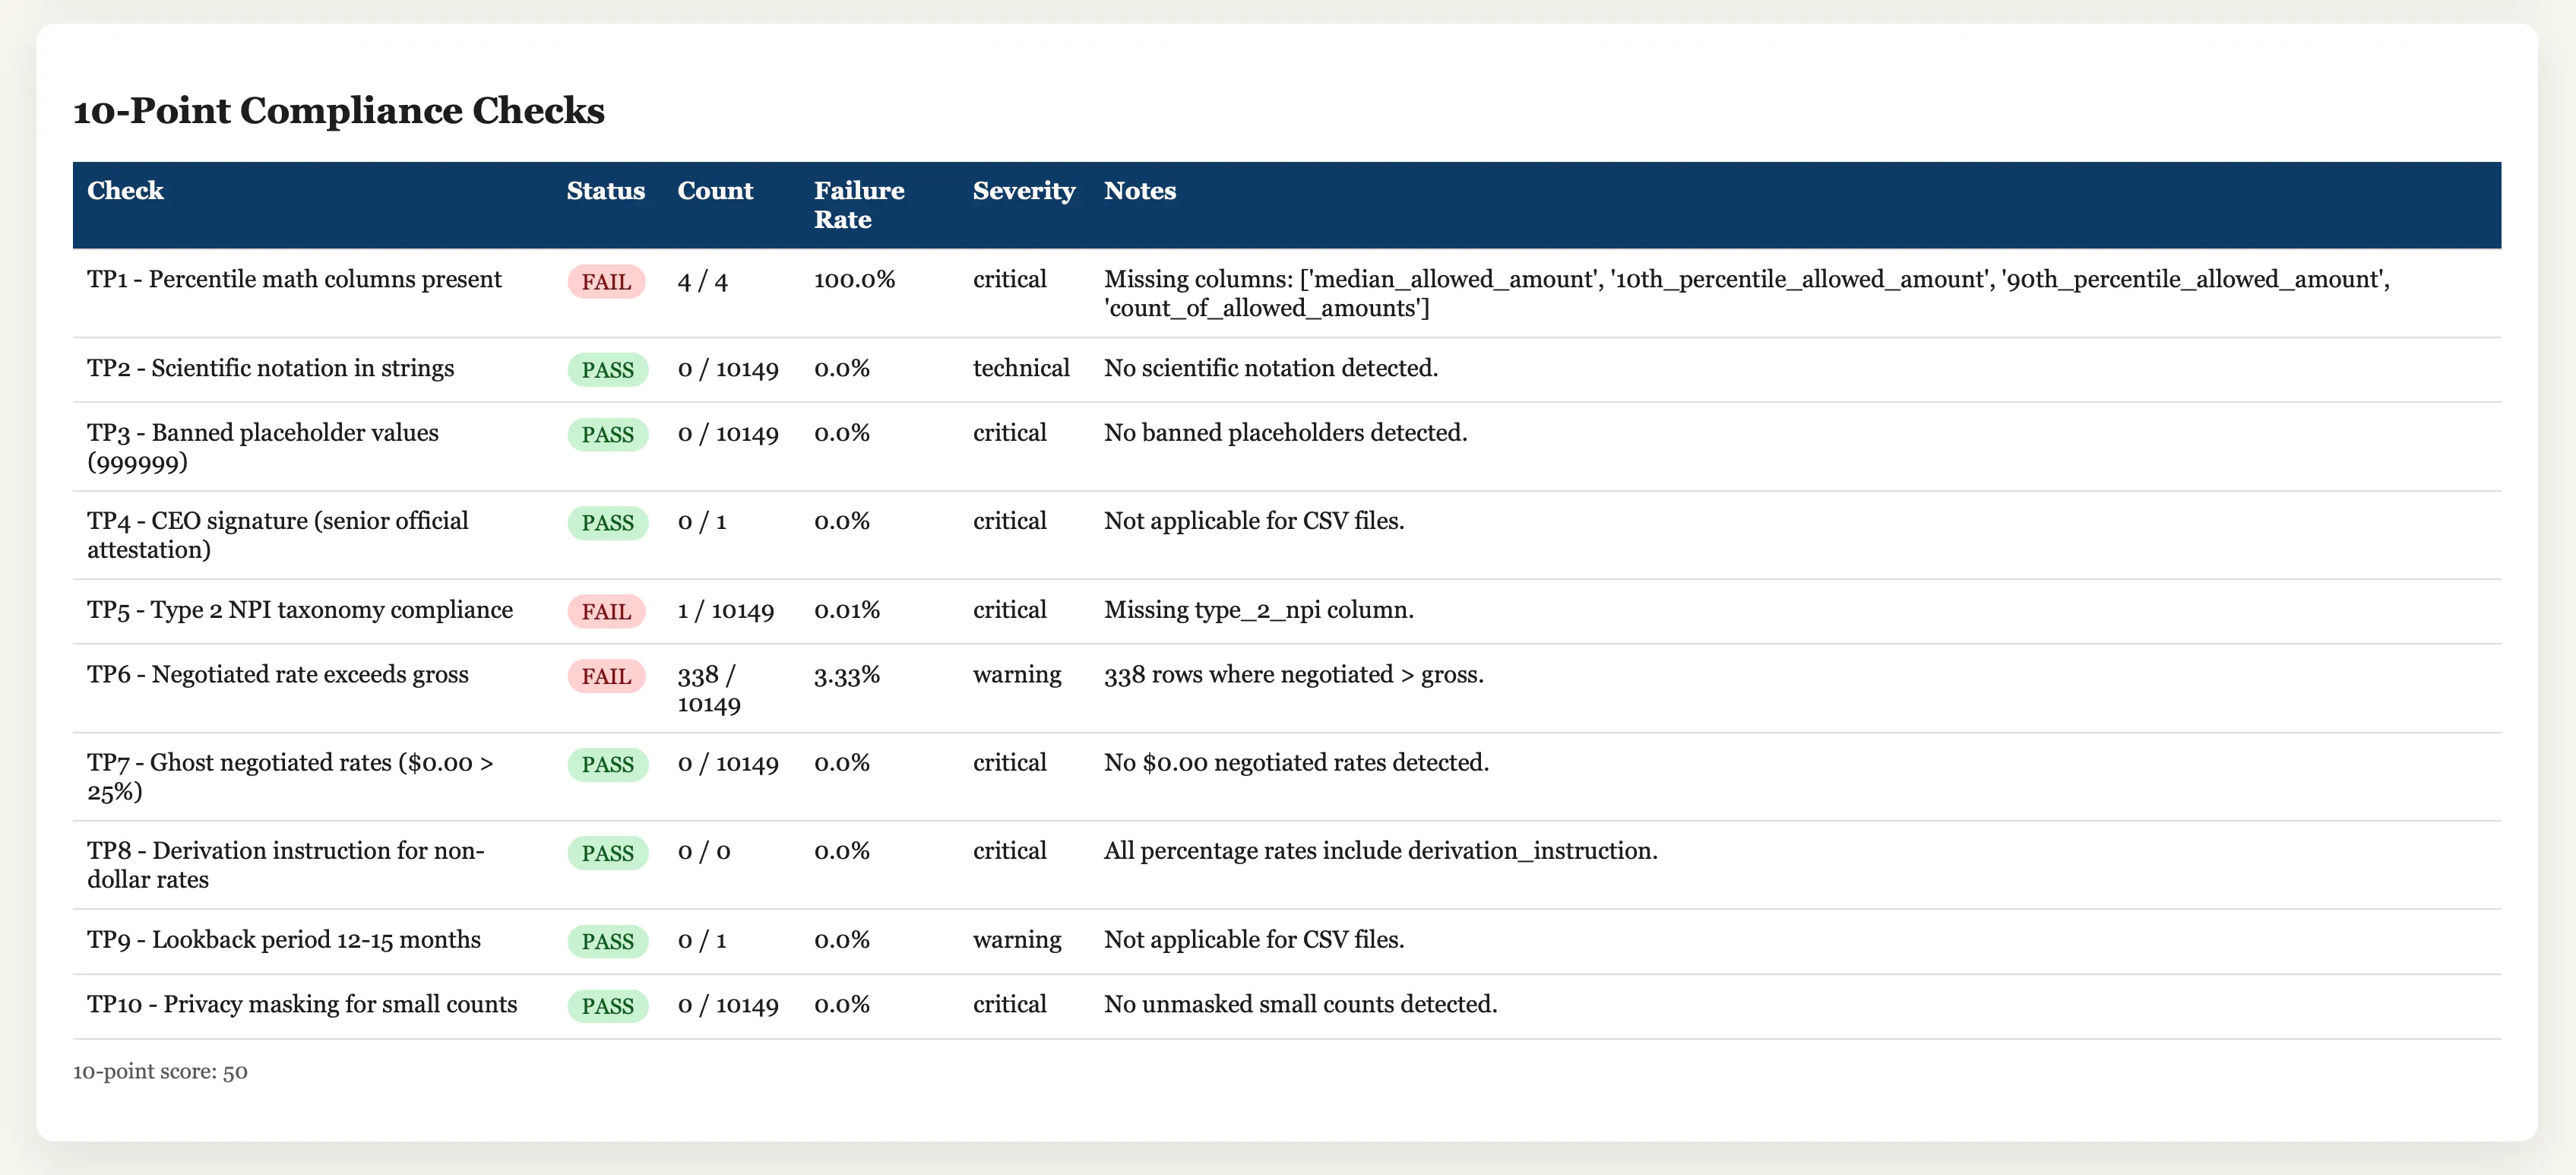Select 'TP2 - Scientific notation in strings'
2576x1175 pixels.
pyautogui.click(x=270, y=368)
